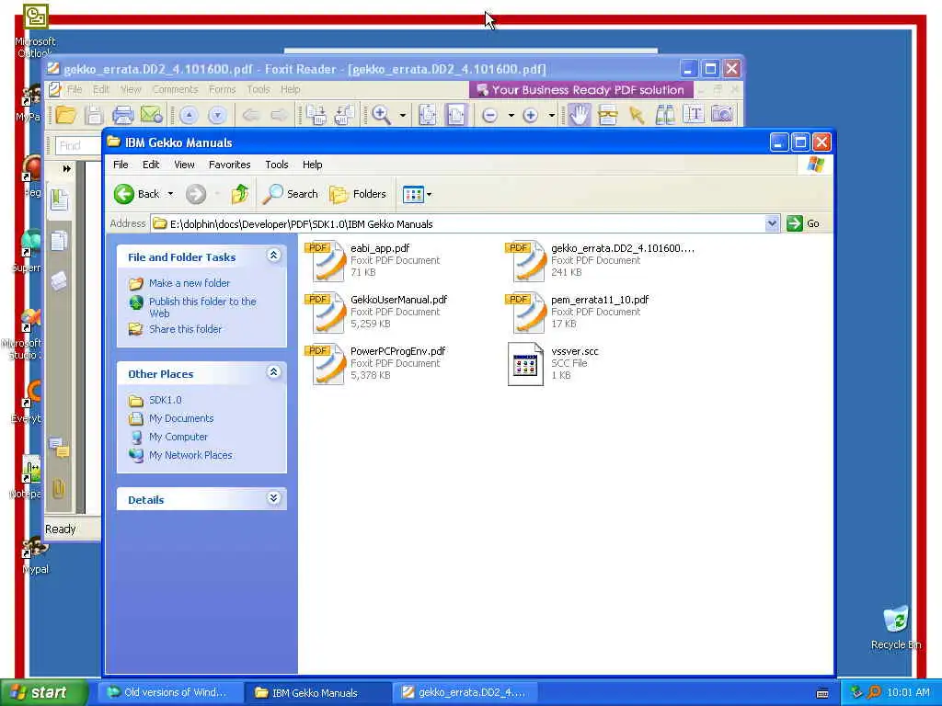Open the Comments panel icon in Foxit sidebar
The height and width of the screenshot is (706, 942).
(x=59, y=448)
